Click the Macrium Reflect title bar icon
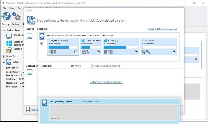Image resolution: width=208 pixels, height=124 pixels. [3, 3]
